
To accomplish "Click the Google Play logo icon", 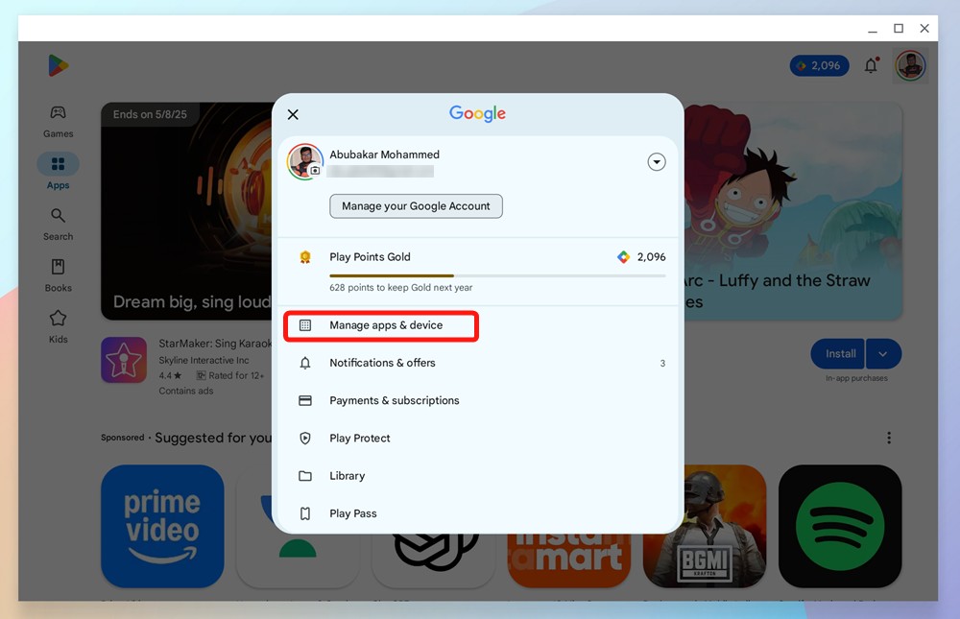I will [59, 65].
